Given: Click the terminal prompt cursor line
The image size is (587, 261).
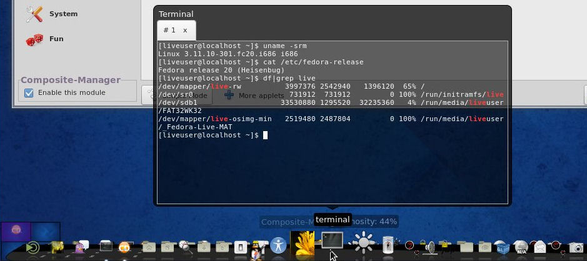Looking at the screenshot, I should (213, 135).
